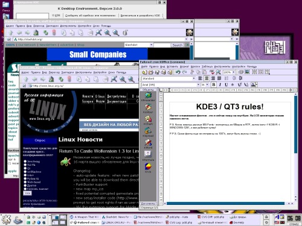Viewport: 302px width, 226px height.
Task: Select Другое poll option
Action: (x=25, y=186)
